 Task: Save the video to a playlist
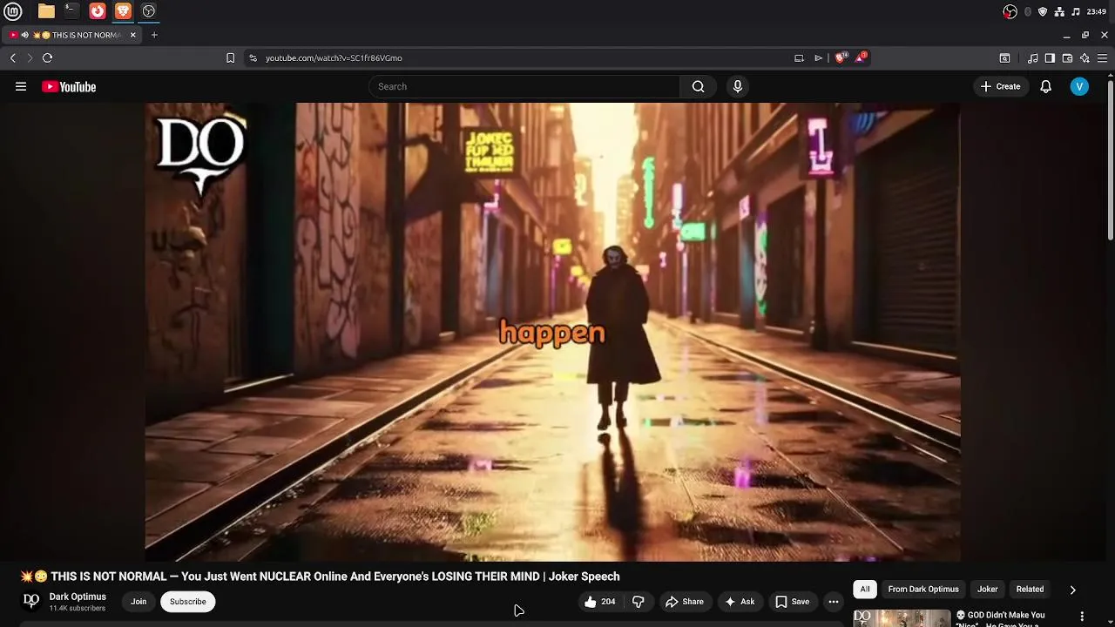tap(792, 602)
